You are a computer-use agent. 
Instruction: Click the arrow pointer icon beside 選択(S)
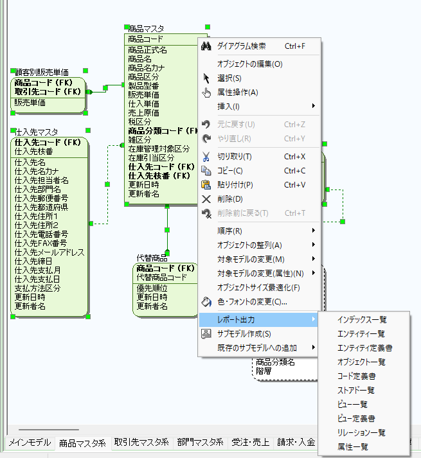tap(206, 78)
